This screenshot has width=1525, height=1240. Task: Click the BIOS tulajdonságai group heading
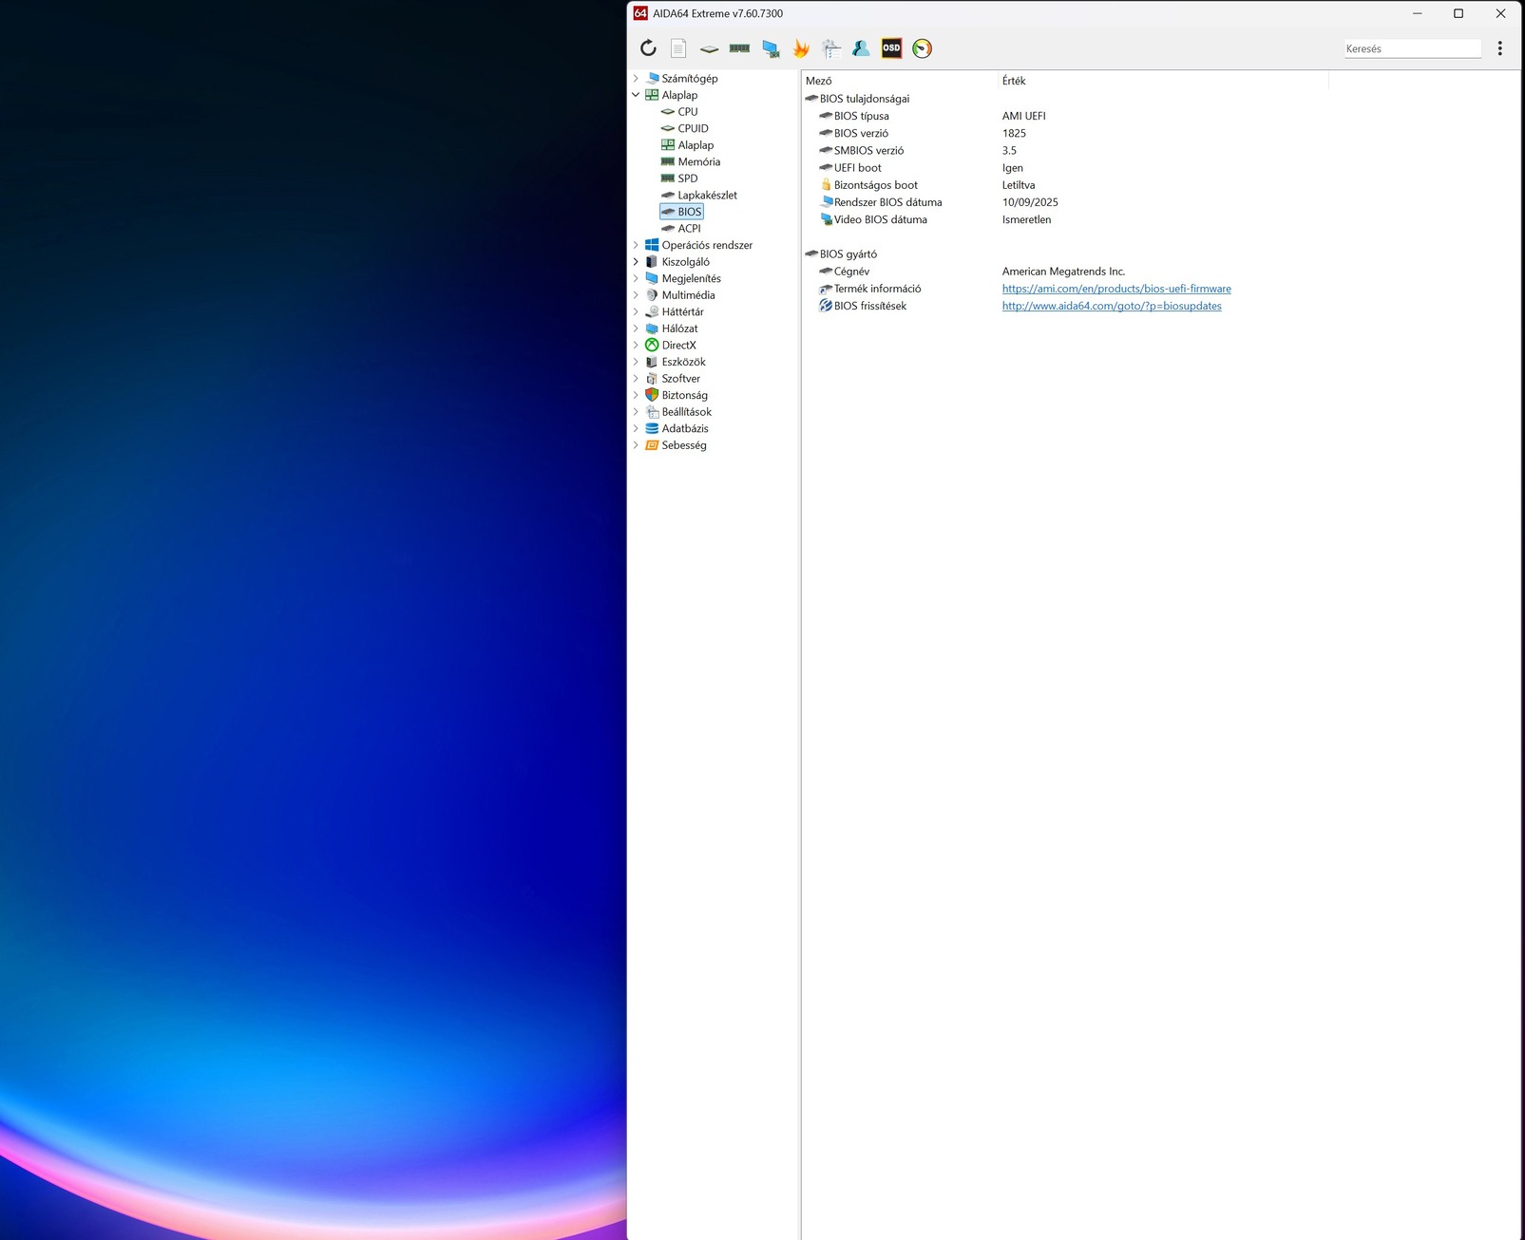pyautogui.click(x=865, y=99)
